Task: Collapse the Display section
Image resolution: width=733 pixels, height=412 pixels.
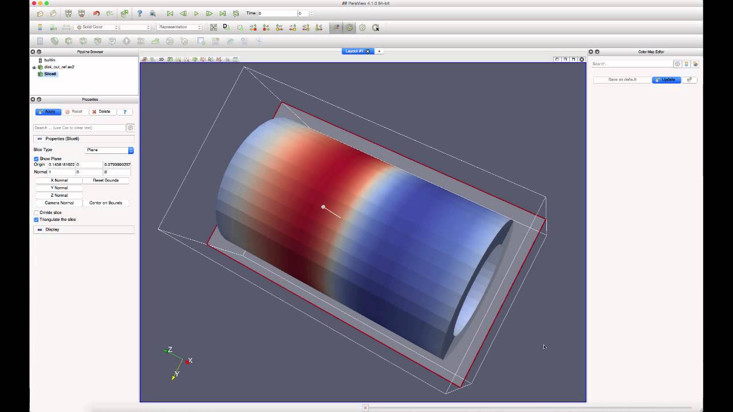Action: point(84,229)
